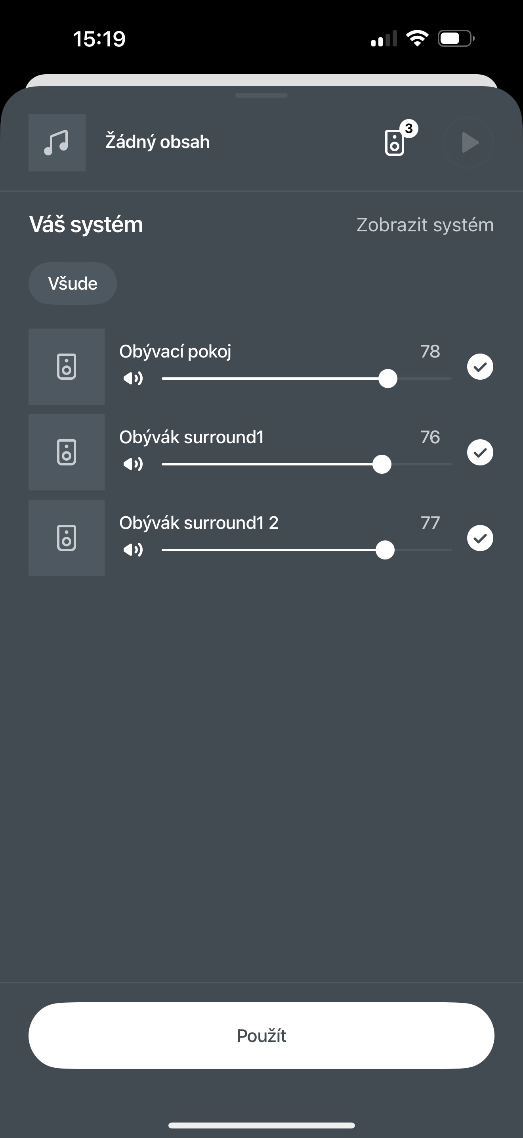Tap the sheet drag handle at top
Viewport: 523px width, 1138px height.
pyautogui.click(x=261, y=95)
